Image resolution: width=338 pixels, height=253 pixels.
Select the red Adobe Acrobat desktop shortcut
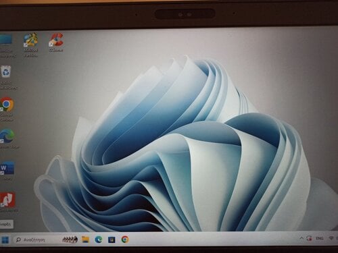pyautogui.click(x=7, y=202)
